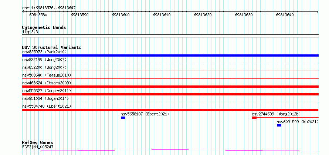329x155 pixels.
Task: Open variant nsv951034 (Dogan2014) label
Action: pyautogui.click(x=45, y=98)
